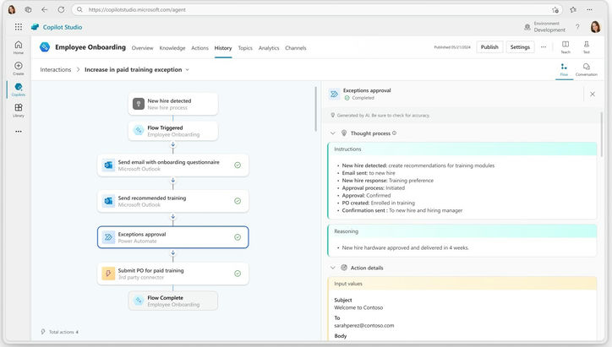
Task: Open Library from the left sidebar
Action: pos(19,110)
